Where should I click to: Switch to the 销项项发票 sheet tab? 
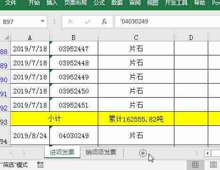(101, 152)
